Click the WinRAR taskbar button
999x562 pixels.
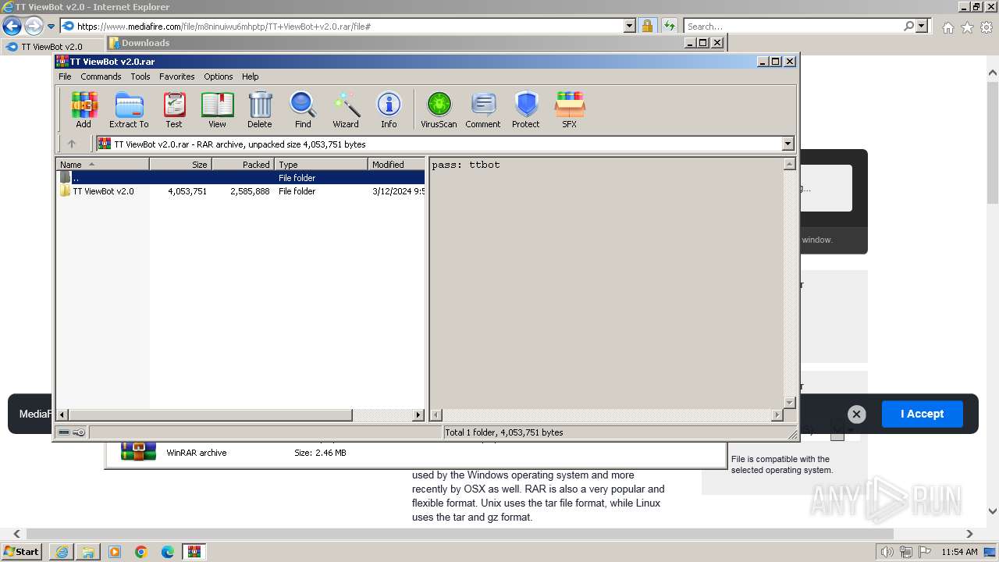[x=194, y=552]
